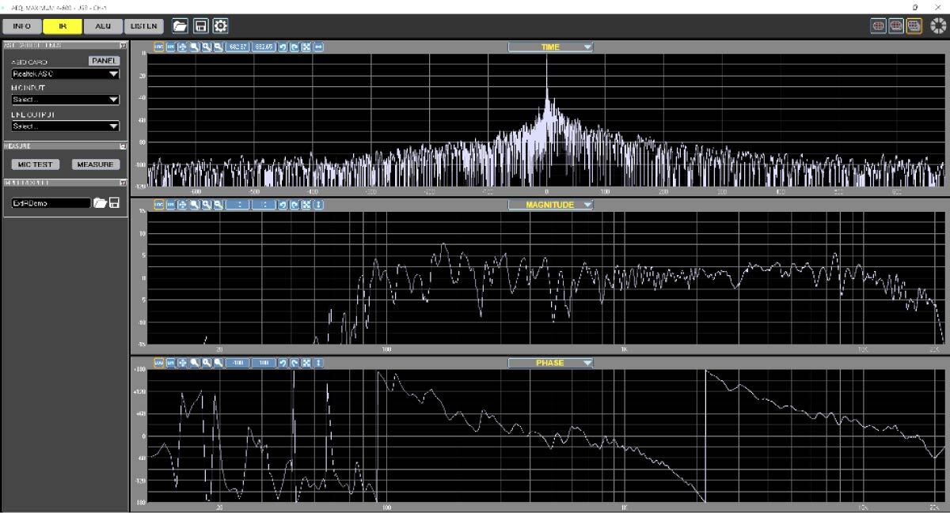Save the Ex4RDemo measurement using disk icon
The image size is (950, 513).
114,203
